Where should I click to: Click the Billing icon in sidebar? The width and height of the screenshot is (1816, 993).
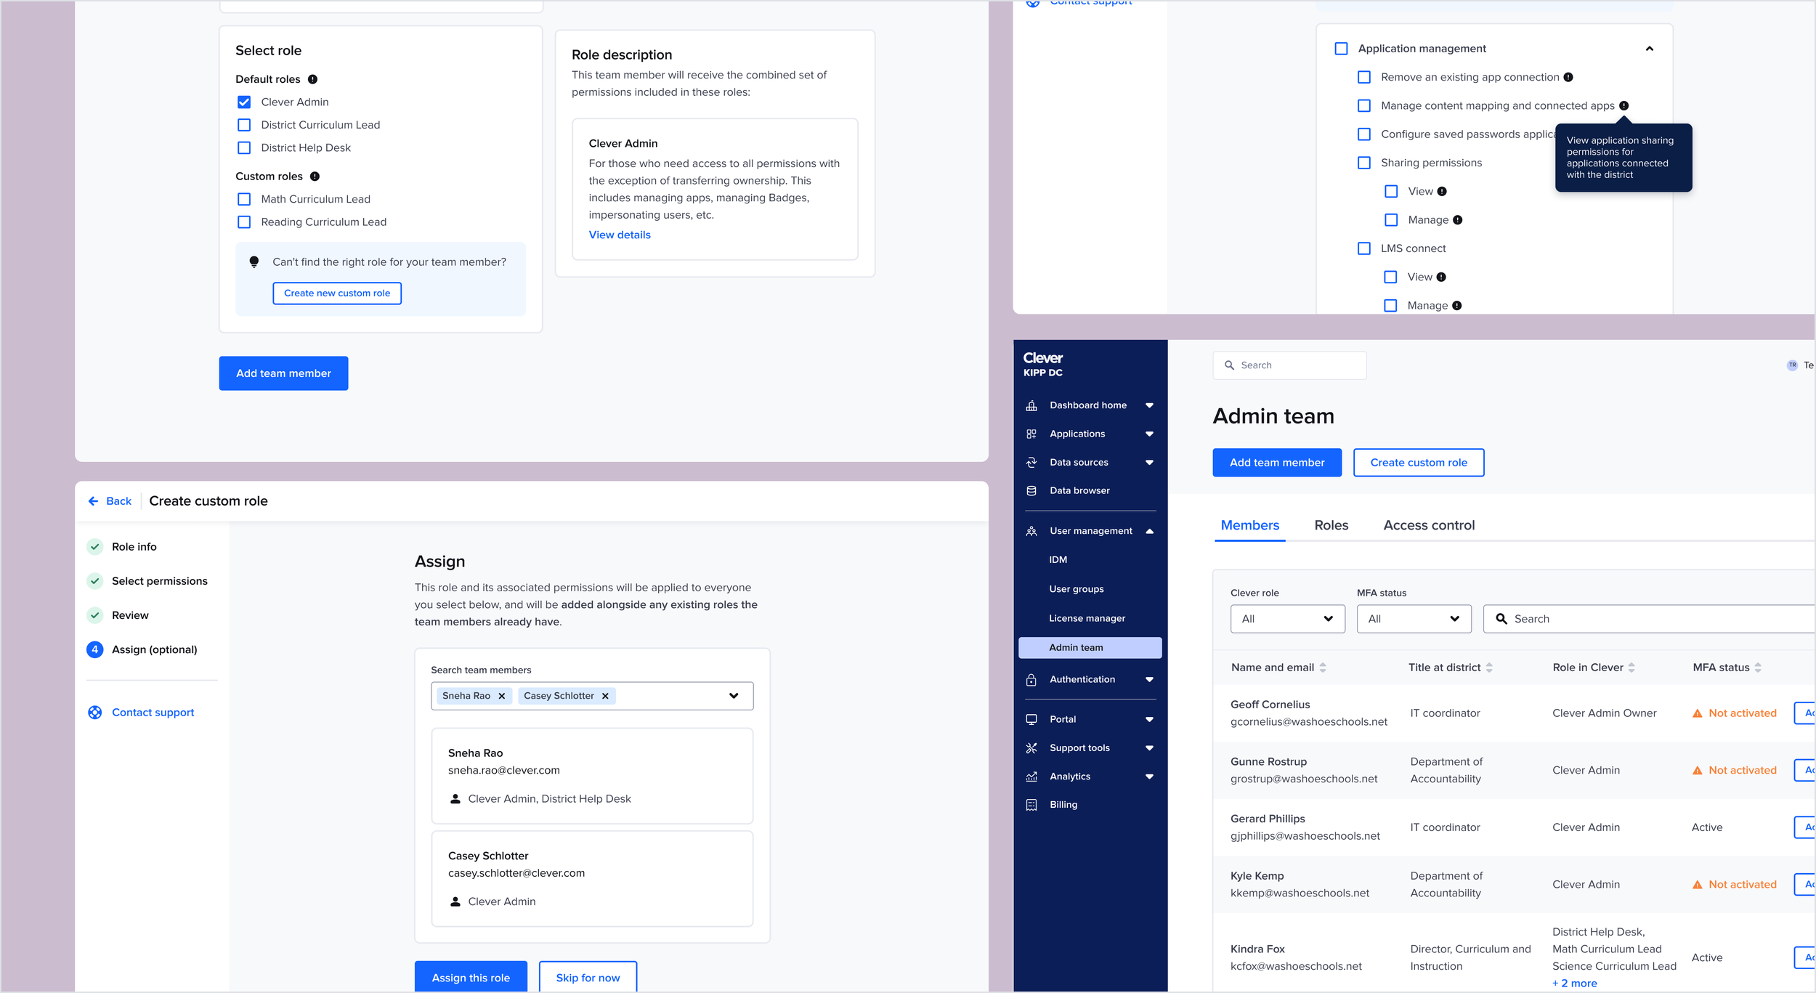pos(1031,804)
